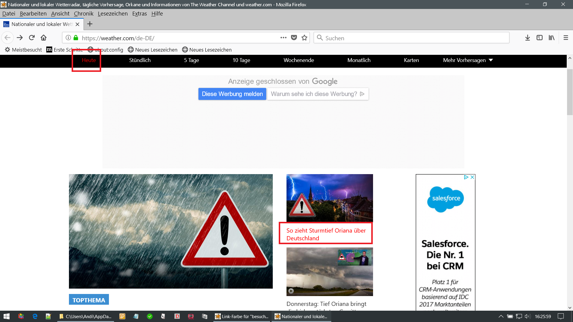The height and width of the screenshot is (322, 573).
Task: Bookmark this page with star icon
Action: [x=304, y=38]
